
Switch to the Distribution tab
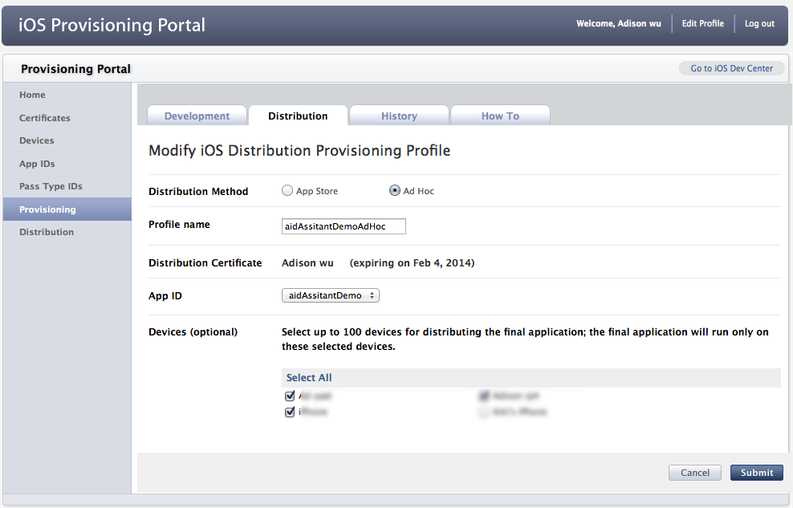click(x=298, y=116)
